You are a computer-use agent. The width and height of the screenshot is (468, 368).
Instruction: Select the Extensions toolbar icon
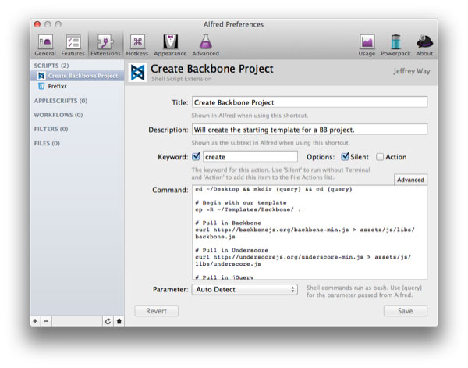tap(105, 45)
